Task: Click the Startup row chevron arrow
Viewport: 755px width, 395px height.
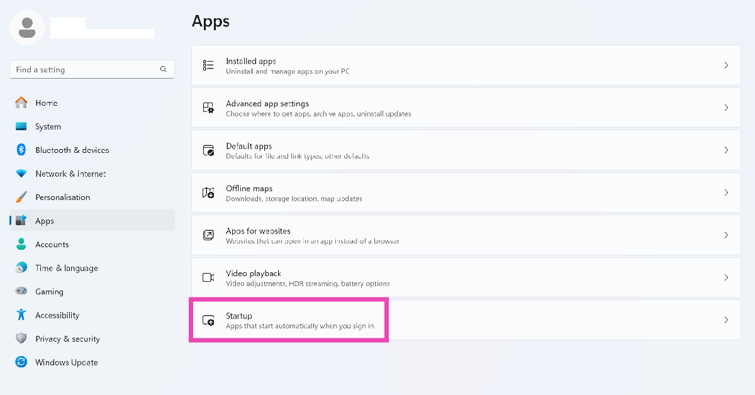Action: pyautogui.click(x=726, y=320)
